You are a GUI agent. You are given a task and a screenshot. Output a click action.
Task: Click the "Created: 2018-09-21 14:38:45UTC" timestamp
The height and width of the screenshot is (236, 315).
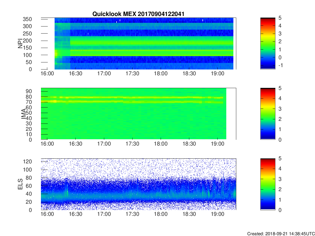point(281,233)
